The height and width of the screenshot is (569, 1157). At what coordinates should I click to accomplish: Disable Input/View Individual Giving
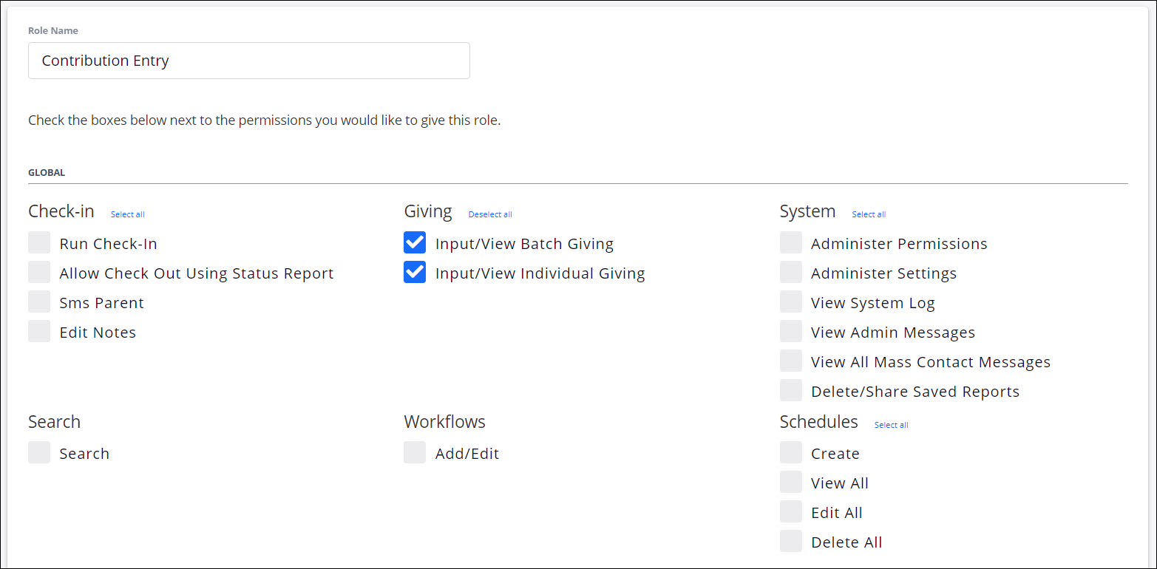415,272
